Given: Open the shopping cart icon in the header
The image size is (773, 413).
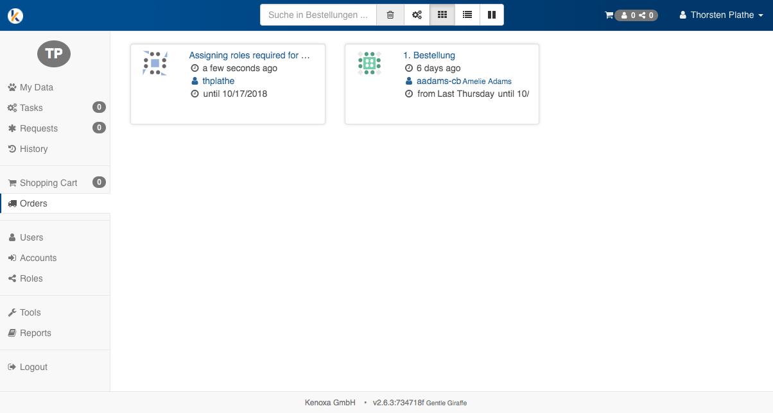Looking at the screenshot, I should tap(609, 15).
